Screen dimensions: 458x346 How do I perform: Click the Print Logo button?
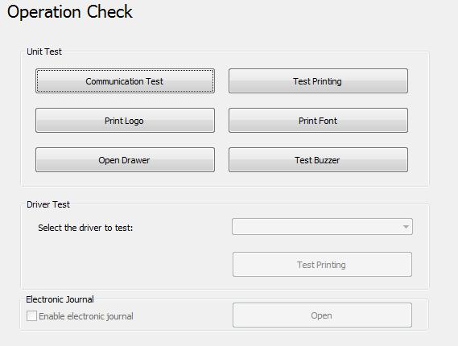(125, 121)
